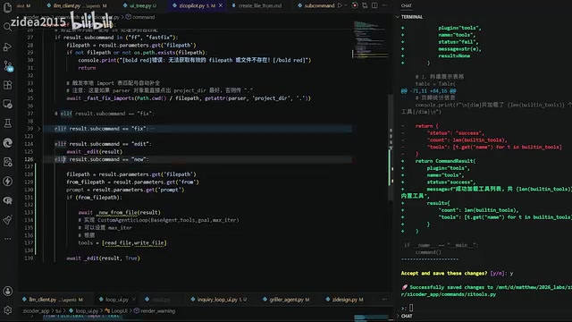
Task: Click the terminal input prompt cursor
Action: pos(411,308)
